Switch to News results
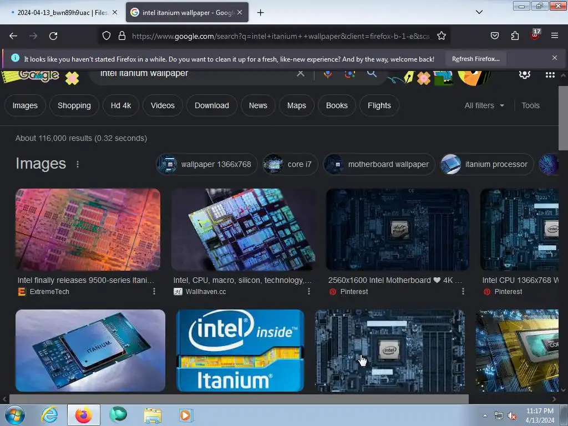The width and height of the screenshot is (568, 426). (x=258, y=105)
